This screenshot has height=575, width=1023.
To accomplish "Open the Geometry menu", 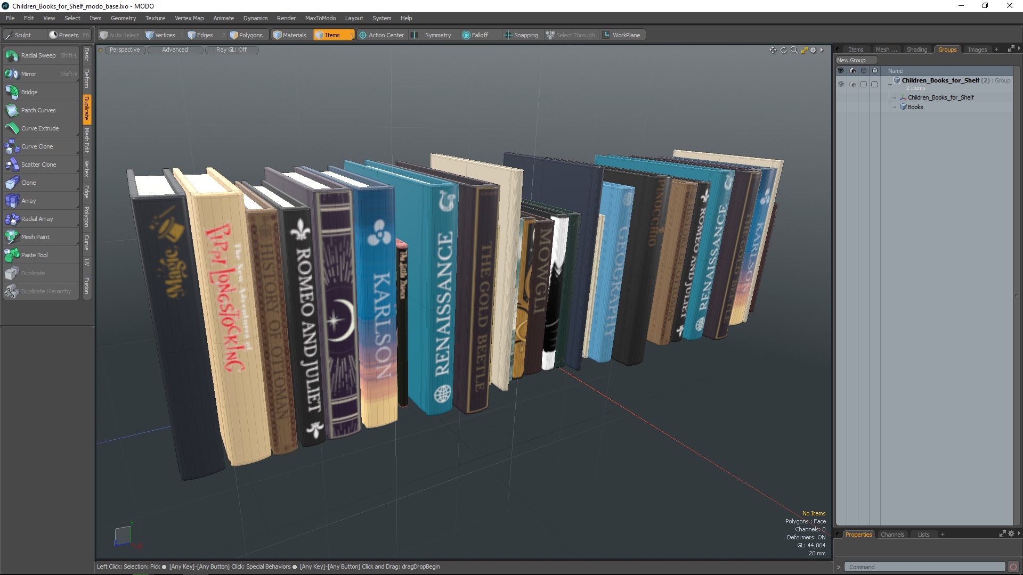I will [x=123, y=18].
